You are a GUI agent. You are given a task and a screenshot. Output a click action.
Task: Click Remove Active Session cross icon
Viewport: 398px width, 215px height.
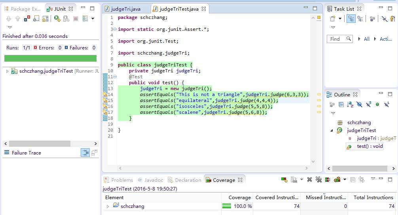click(x=309, y=180)
